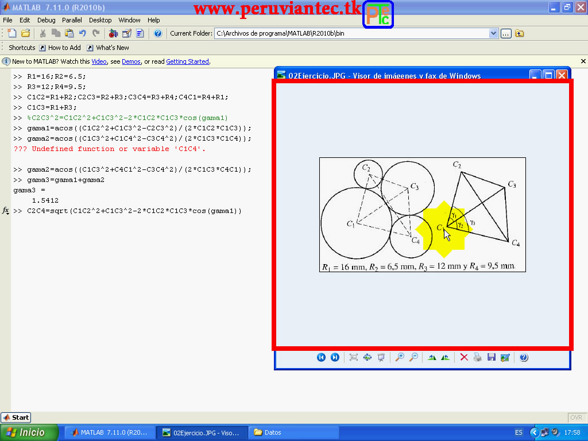Expand Shortcuts via the How to Add arrow
The height and width of the screenshot is (441, 588).
(41, 48)
